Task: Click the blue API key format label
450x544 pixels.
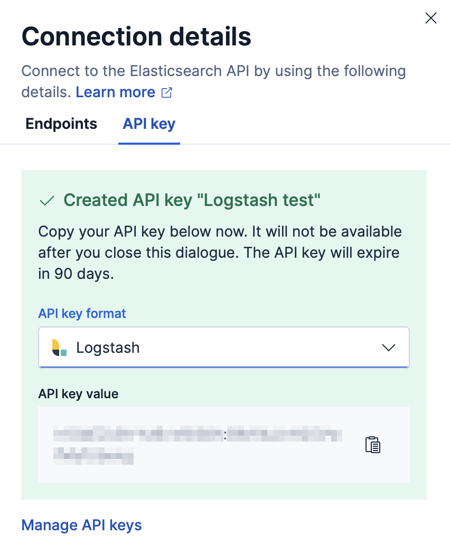Action: (x=82, y=313)
